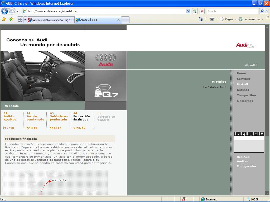Open the Red Audi link

(243, 157)
